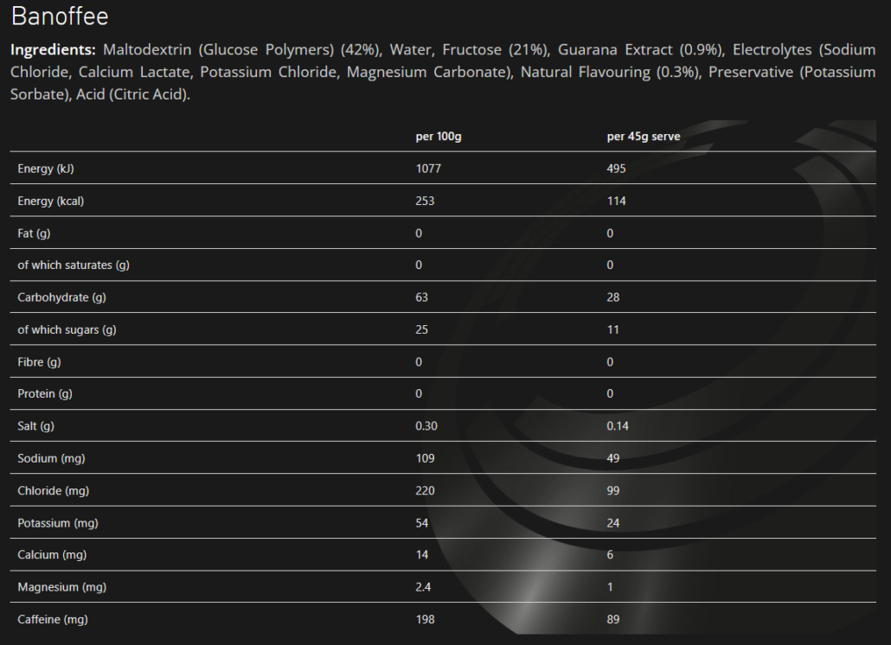
Task: Click the Carbohydrate (g) row label
Action: (x=61, y=297)
